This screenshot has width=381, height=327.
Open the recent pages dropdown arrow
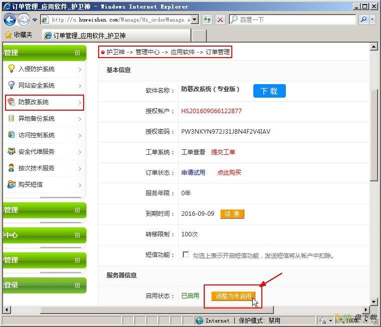tap(35, 20)
